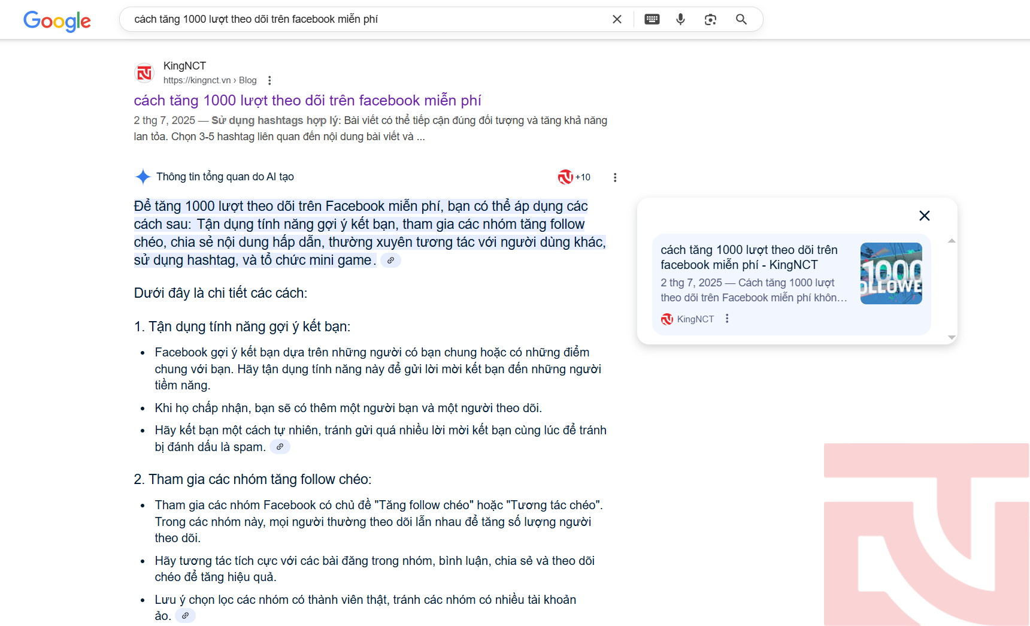Click link icon after 'đánh dấu là spam'
The image size is (1030, 626).
click(x=280, y=447)
